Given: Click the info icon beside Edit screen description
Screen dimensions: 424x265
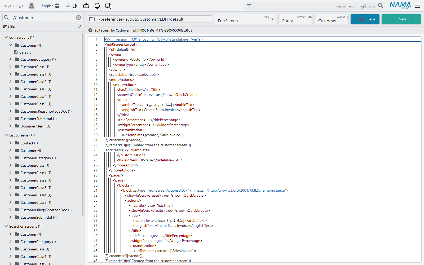Looking at the screenshot, I should pos(90,30).
